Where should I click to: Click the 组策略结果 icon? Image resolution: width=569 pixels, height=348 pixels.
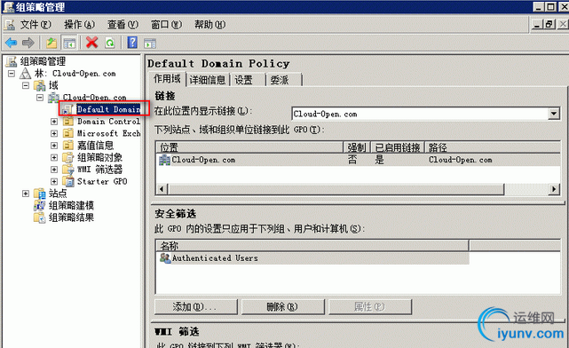[x=39, y=217]
